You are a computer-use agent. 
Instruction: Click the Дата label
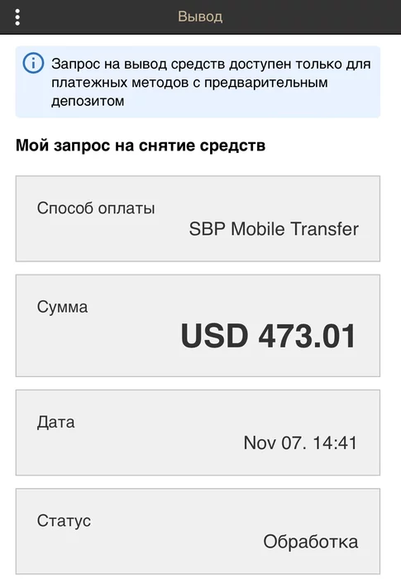pos(55,422)
